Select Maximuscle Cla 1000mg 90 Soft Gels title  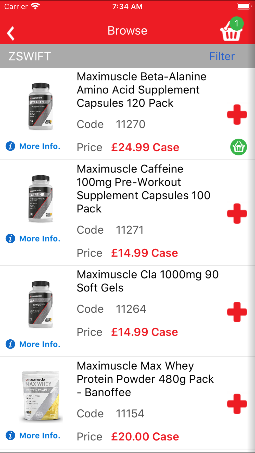[148, 281]
